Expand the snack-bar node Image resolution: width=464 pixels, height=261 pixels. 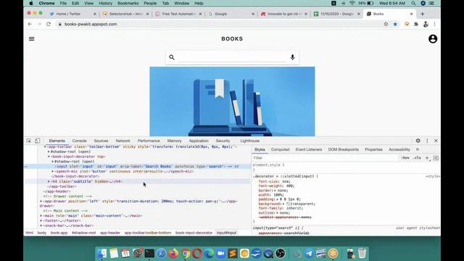coord(41,225)
